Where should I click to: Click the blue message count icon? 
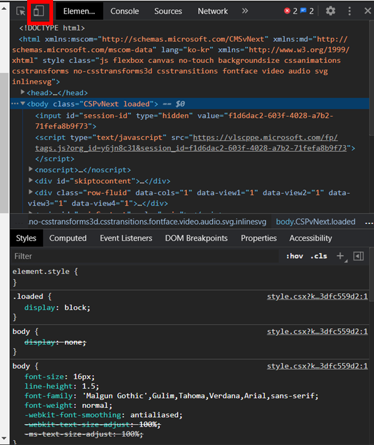(304, 10)
